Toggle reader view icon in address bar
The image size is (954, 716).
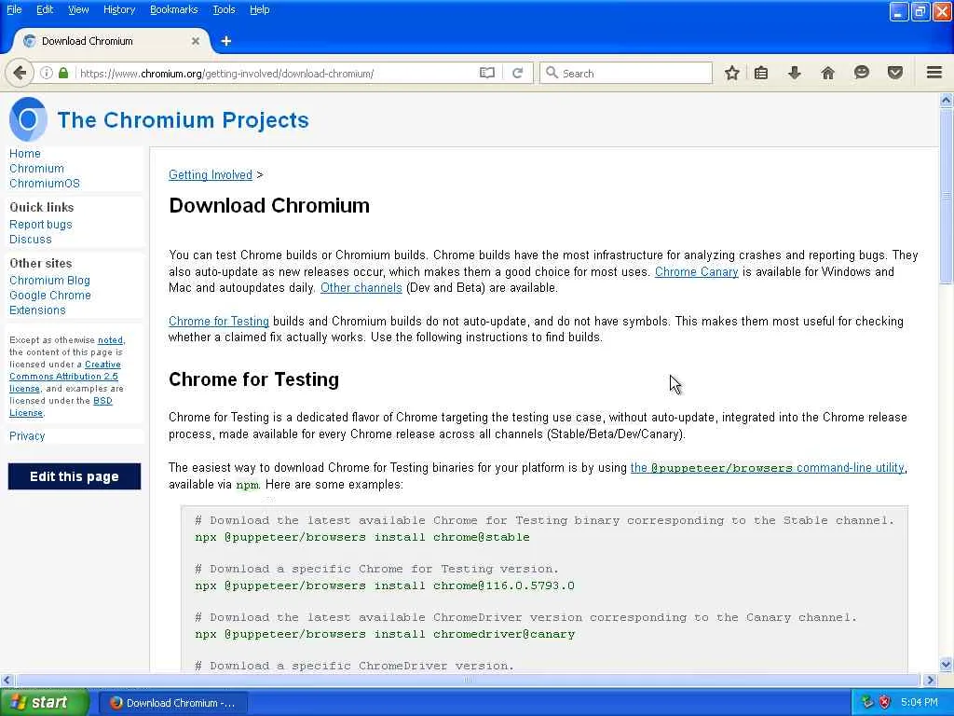click(486, 73)
